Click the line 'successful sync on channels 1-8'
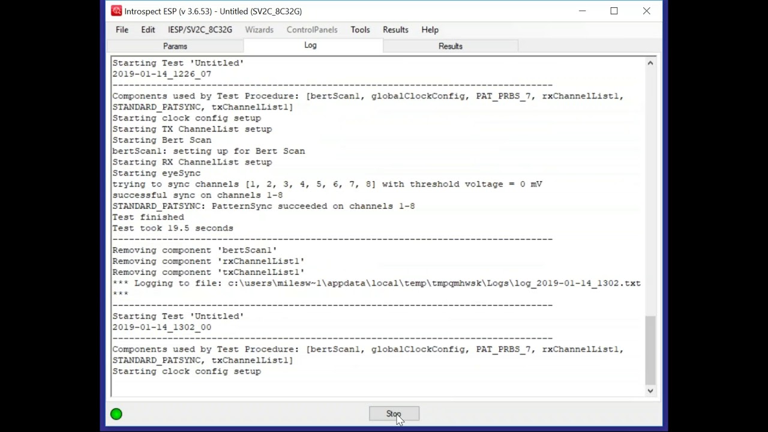The height and width of the screenshot is (432, 768). (197, 195)
